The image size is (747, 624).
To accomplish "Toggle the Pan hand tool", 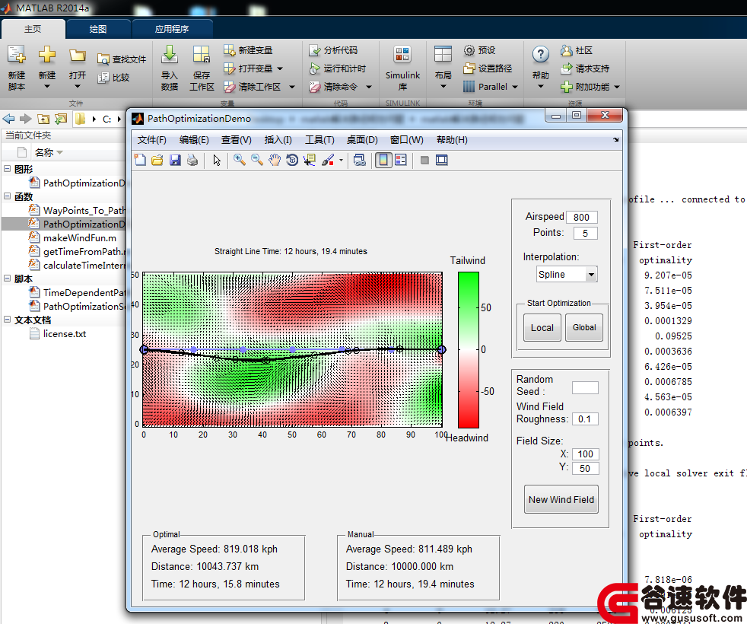I will (x=275, y=160).
